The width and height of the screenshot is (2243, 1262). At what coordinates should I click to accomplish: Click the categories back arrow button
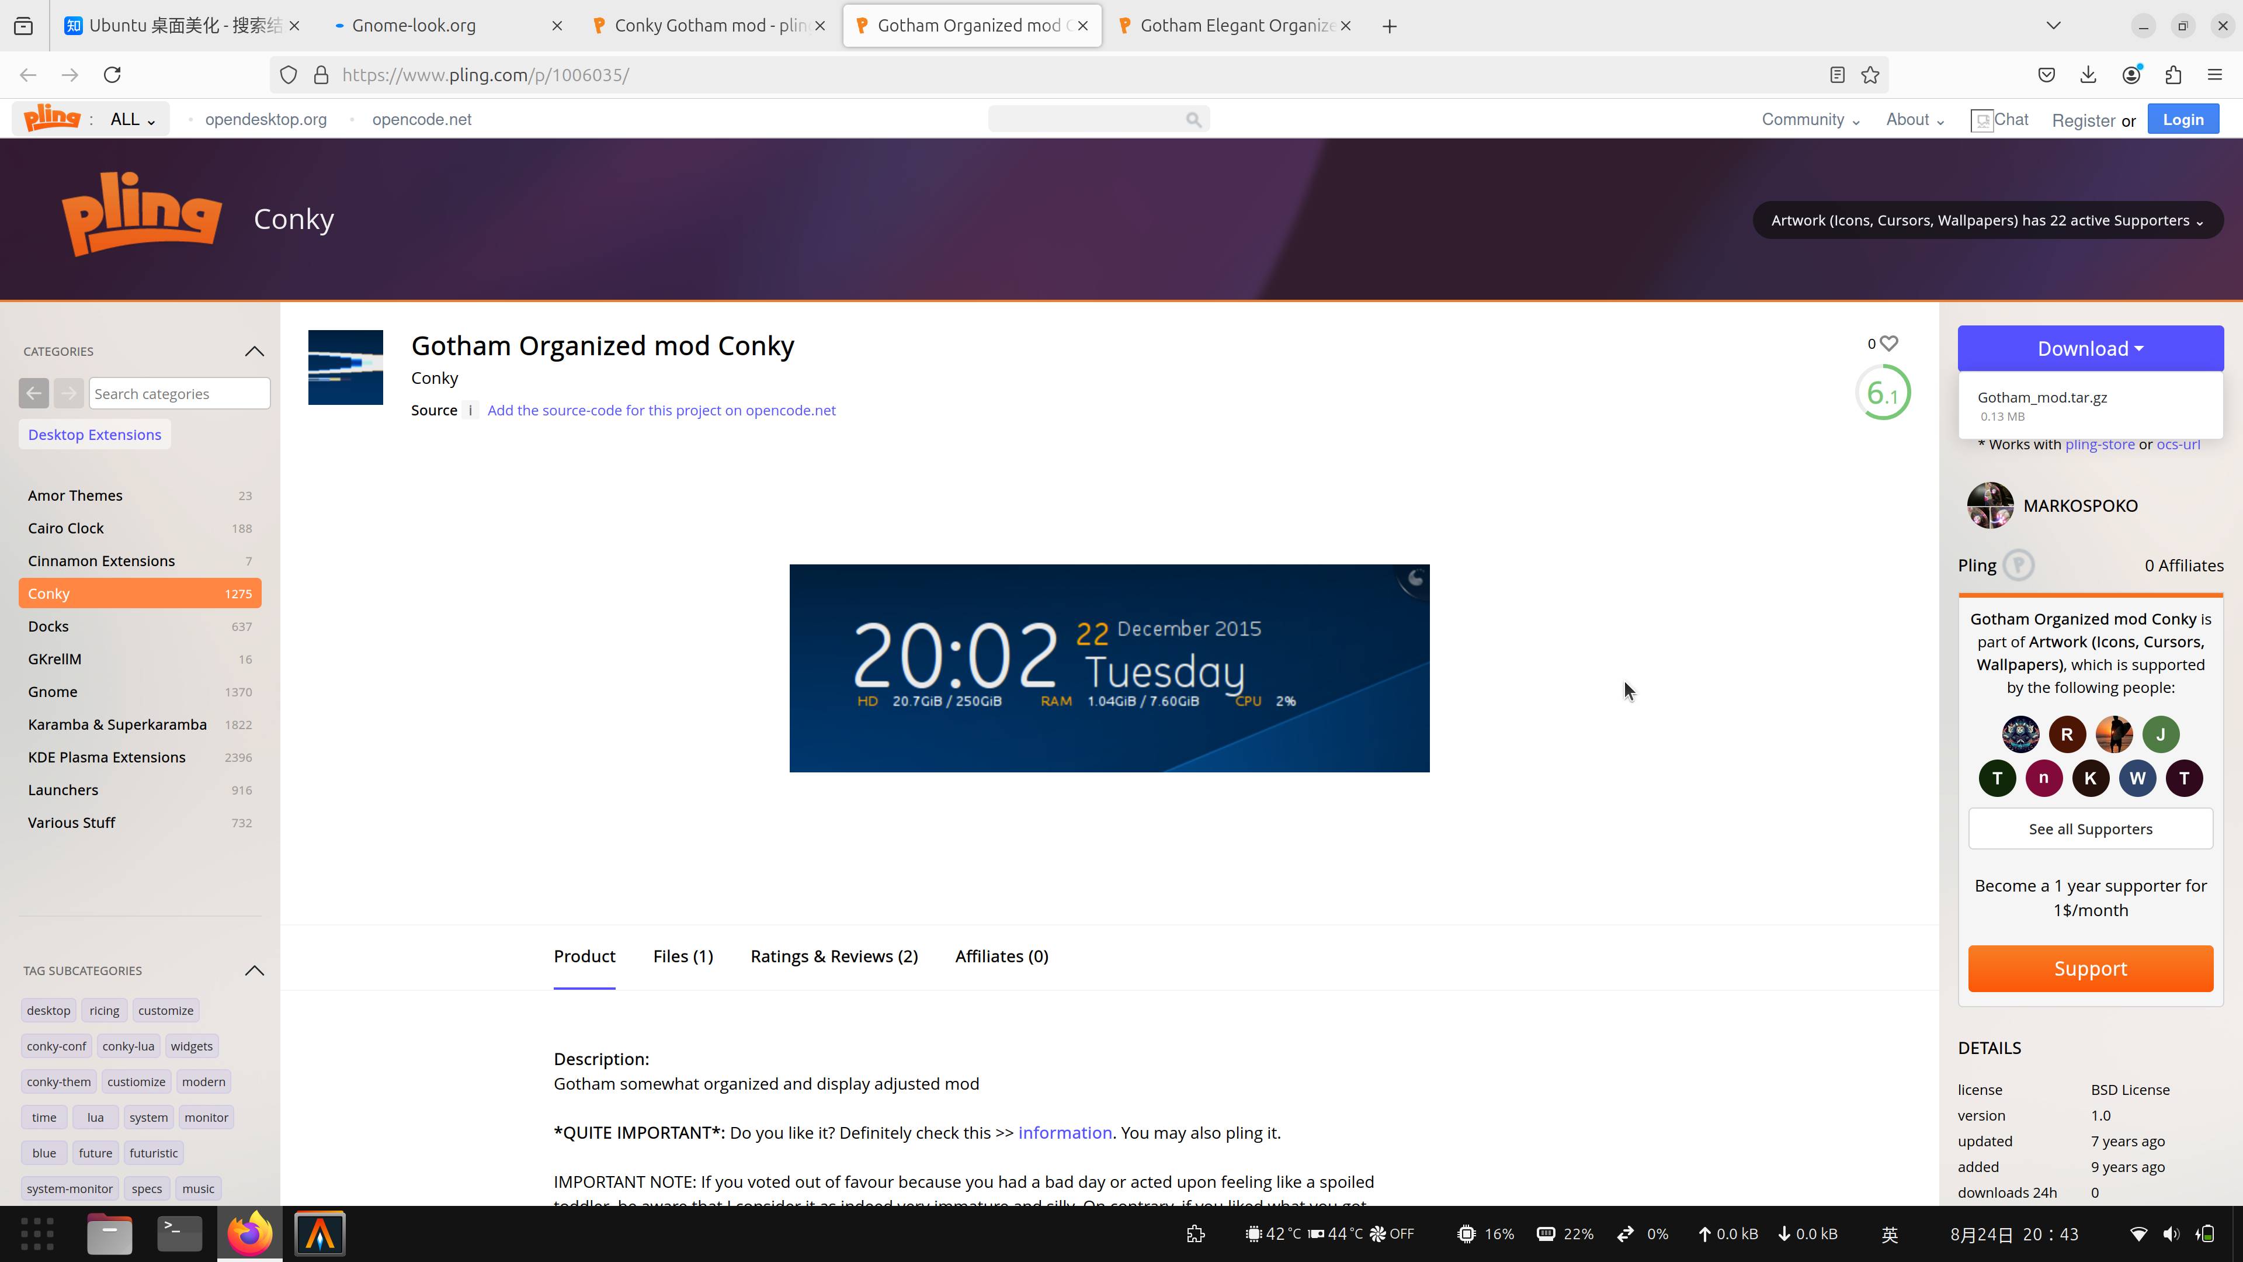(x=34, y=394)
